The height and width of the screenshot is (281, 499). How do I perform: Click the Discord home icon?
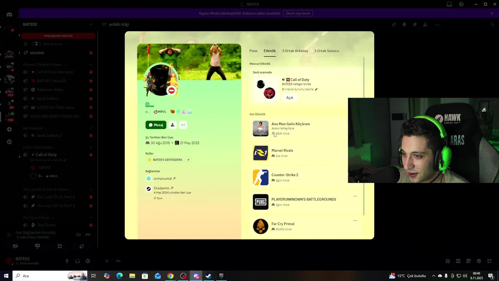[x=9, y=14]
